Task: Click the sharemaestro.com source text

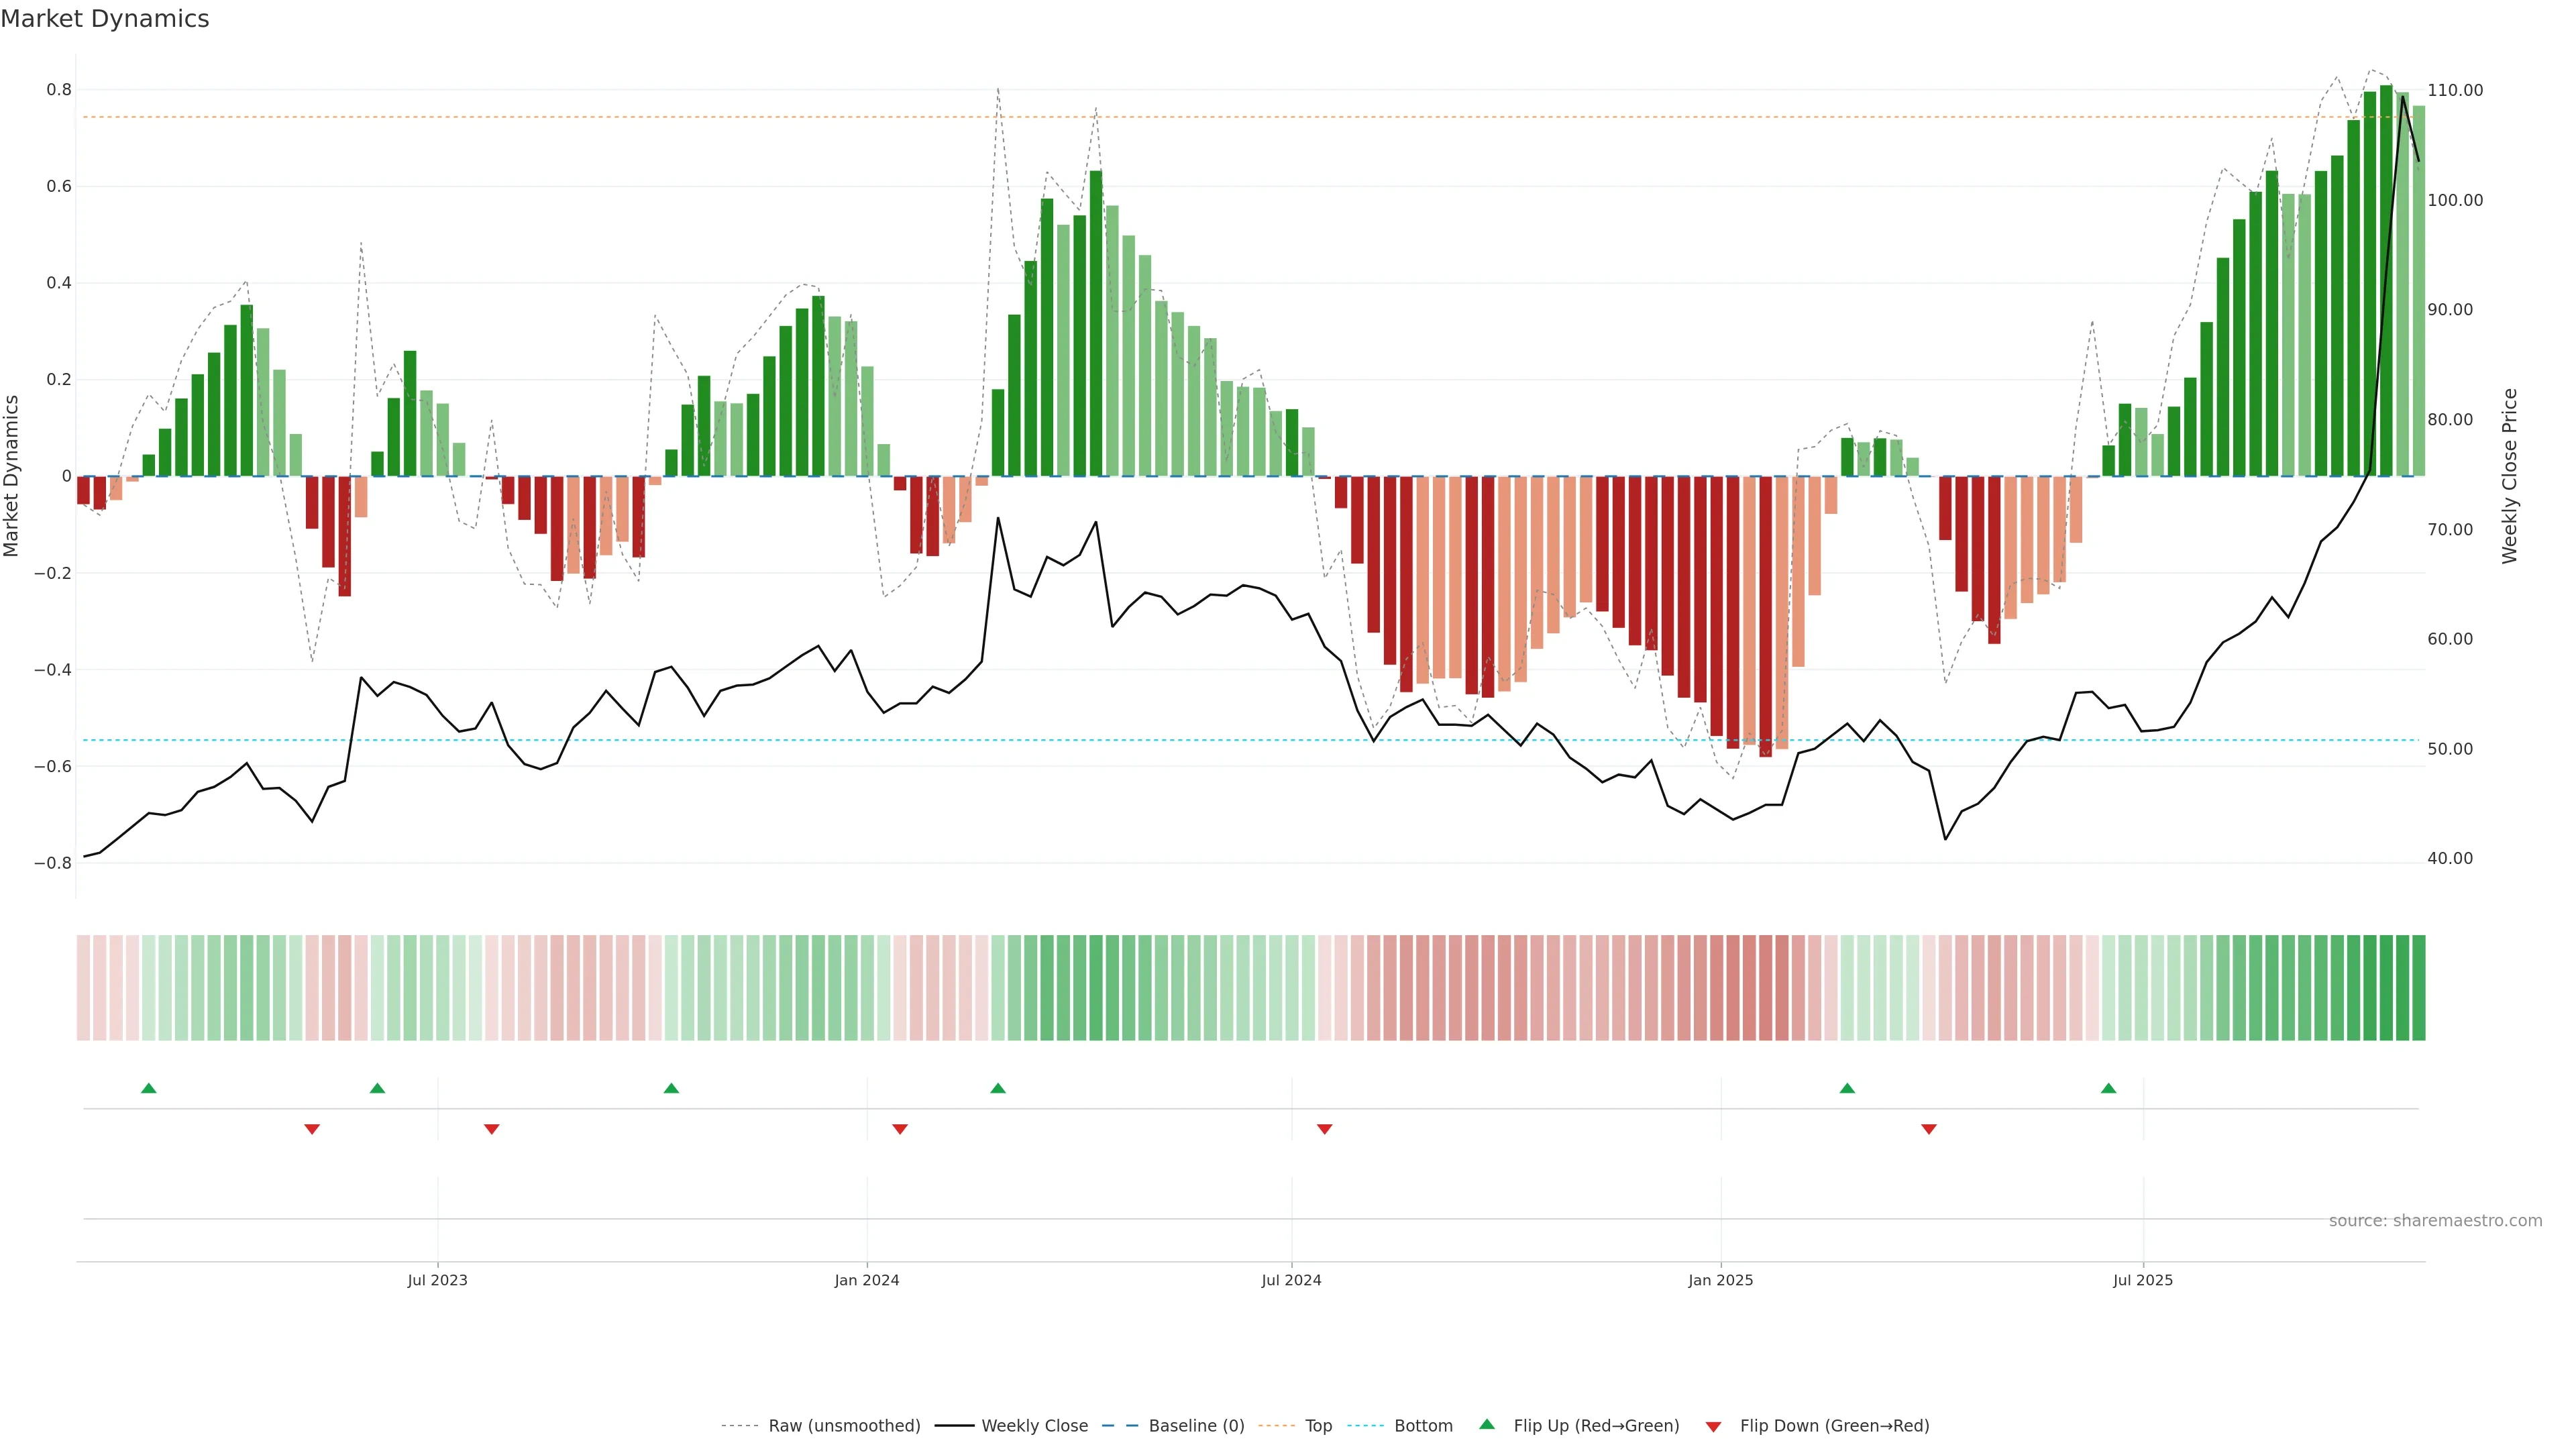Action: pyautogui.click(x=2435, y=1220)
